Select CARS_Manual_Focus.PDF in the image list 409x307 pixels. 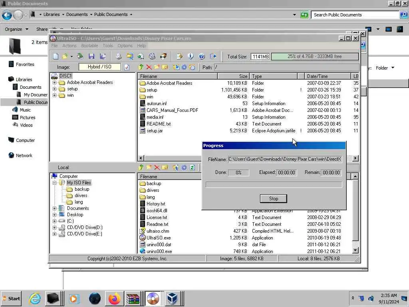click(172, 110)
